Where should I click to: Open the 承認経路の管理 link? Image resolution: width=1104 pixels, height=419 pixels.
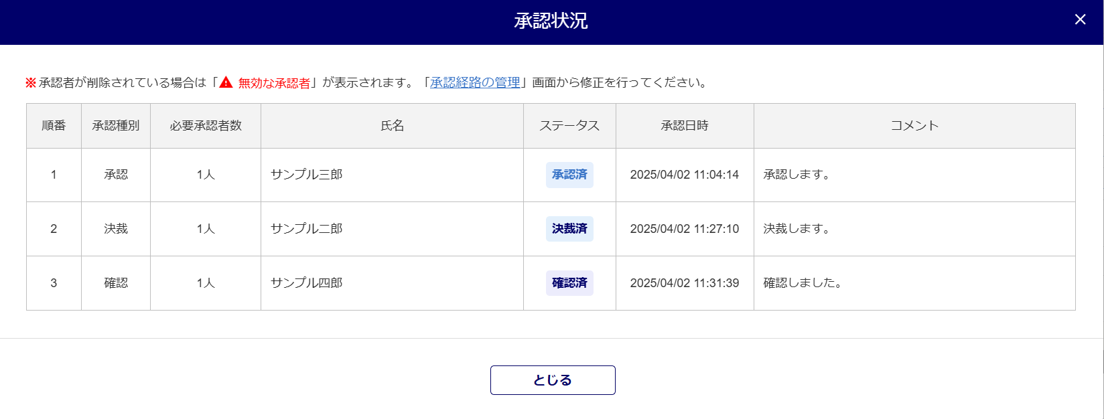(x=475, y=82)
